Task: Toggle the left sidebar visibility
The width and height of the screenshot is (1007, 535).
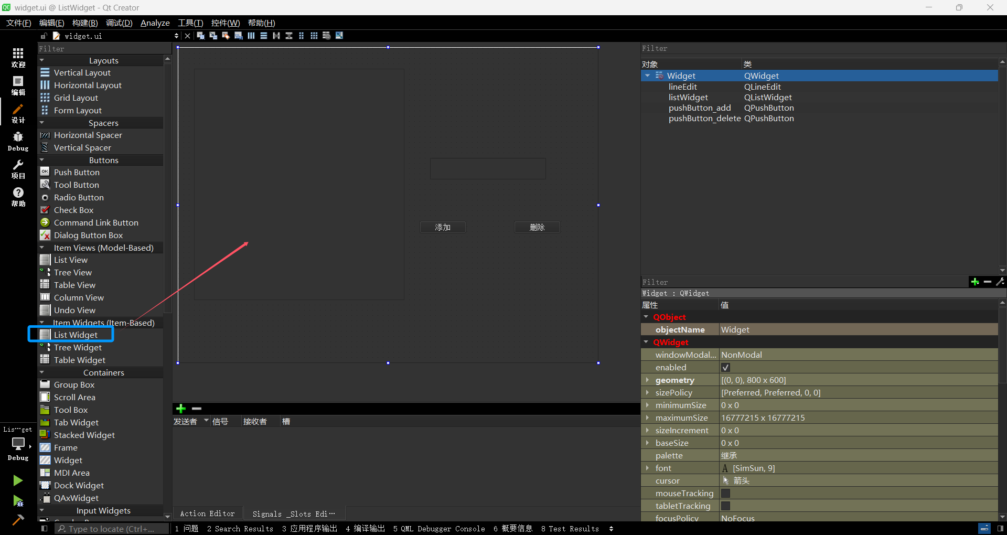Action: click(45, 529)
